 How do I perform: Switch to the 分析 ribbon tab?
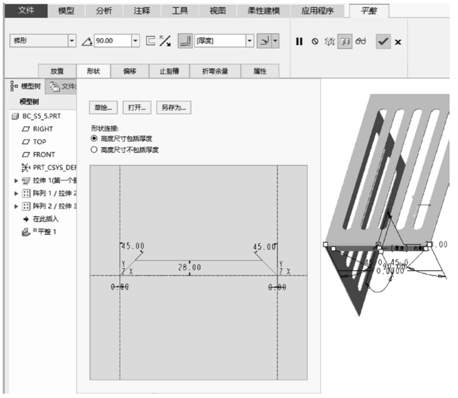tap(104, 11)
